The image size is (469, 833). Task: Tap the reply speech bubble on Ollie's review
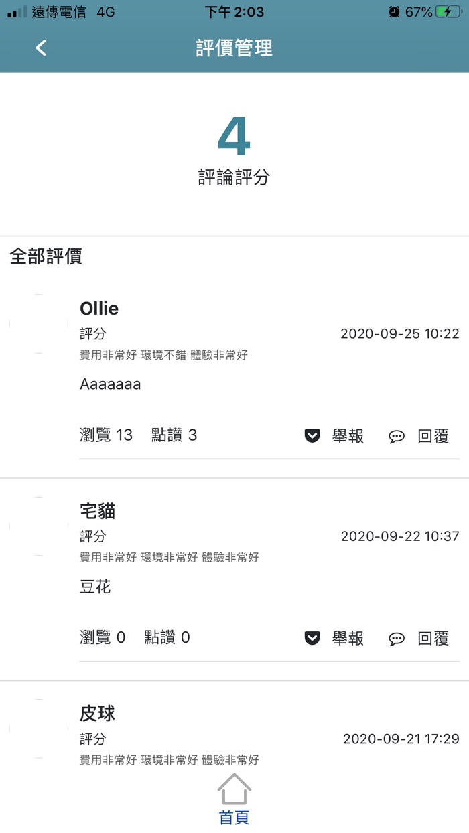(397, 436)
